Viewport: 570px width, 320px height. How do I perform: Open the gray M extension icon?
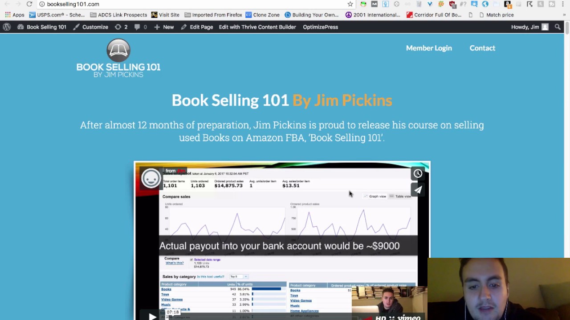coord(374,4)
